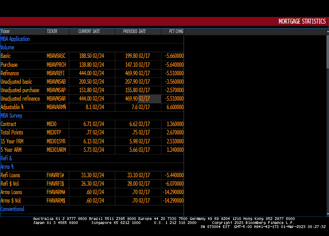The width and height of the screenshot is (329, 236).
Task: Select the Unadjusted basic row label
Action: [17, 82]
